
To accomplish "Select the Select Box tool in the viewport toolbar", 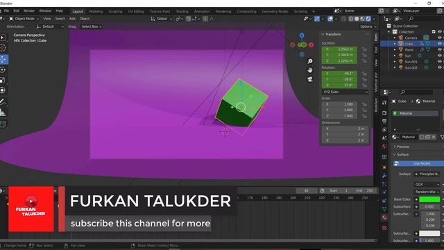I will (3, 37).
